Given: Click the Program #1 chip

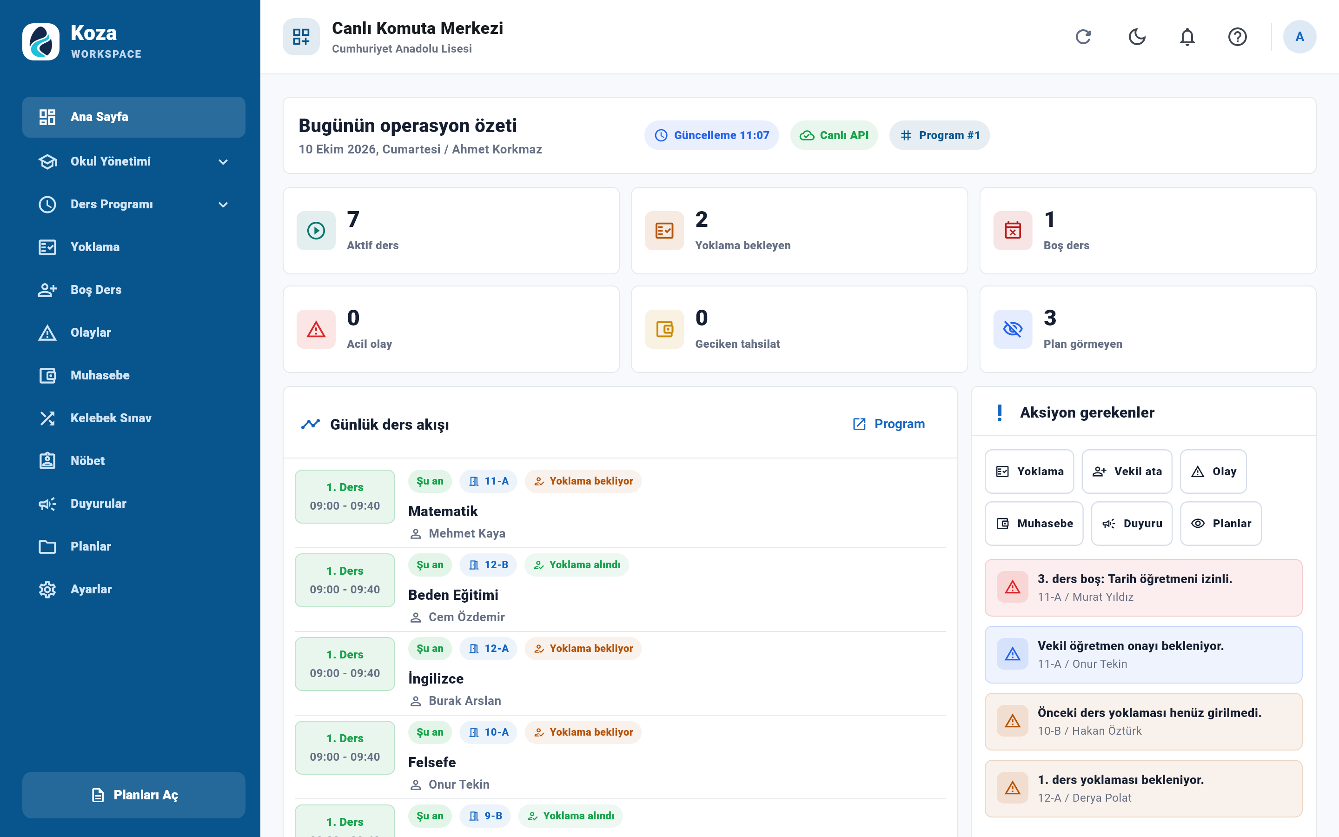Looking at the screenshot, I should [x=939, y=135].
